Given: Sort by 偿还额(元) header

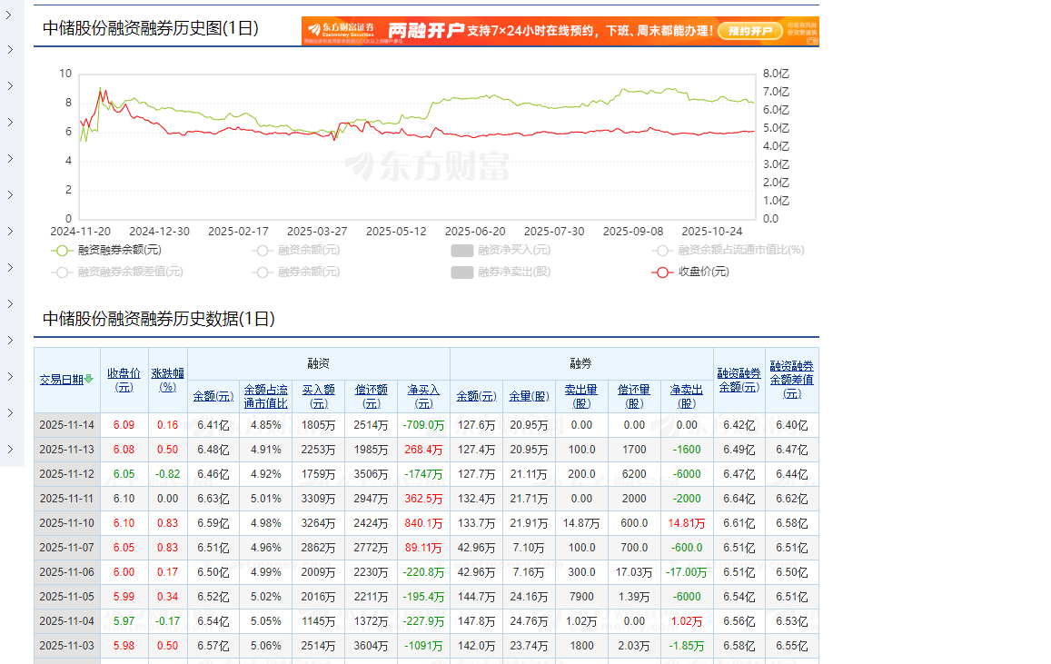Looking at the screenshot, I should tap(372, 396).
